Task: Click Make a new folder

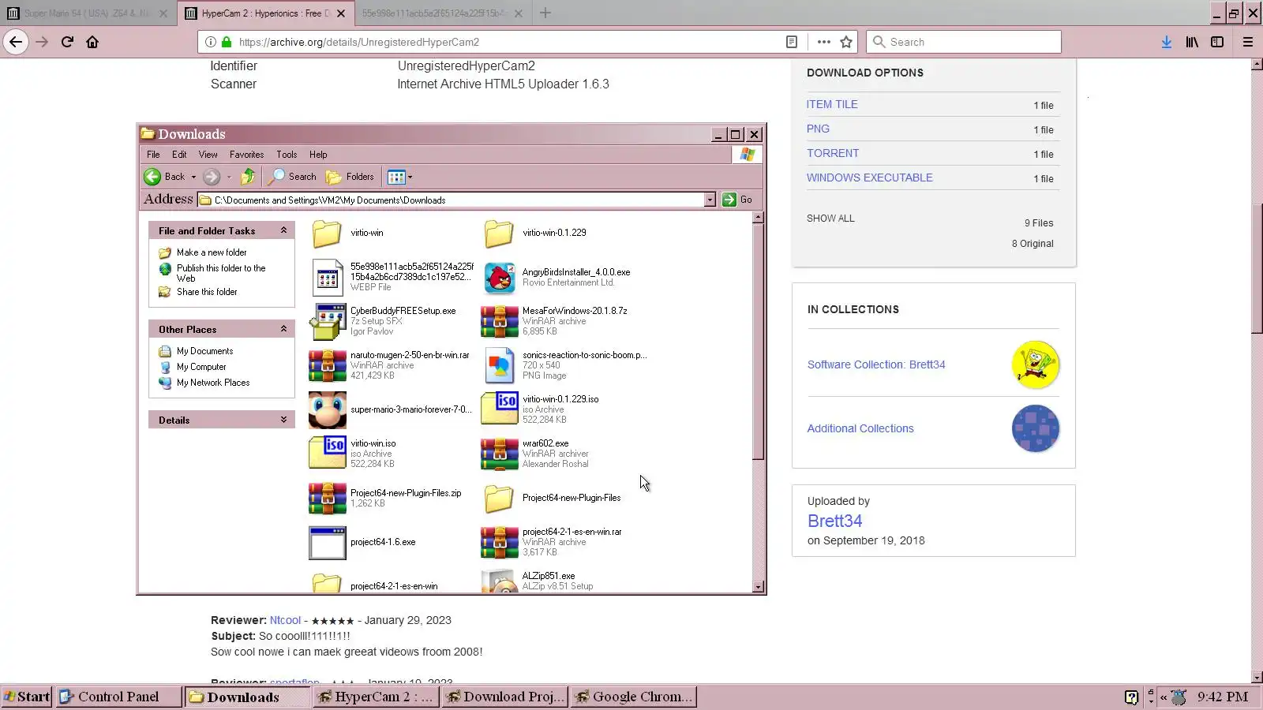Action: (212, 252)
